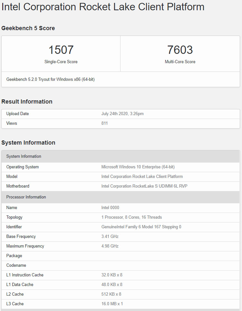The image size is (242, 311).
Task: Click the L1 Data Cache label
Action: pos(20,284)
